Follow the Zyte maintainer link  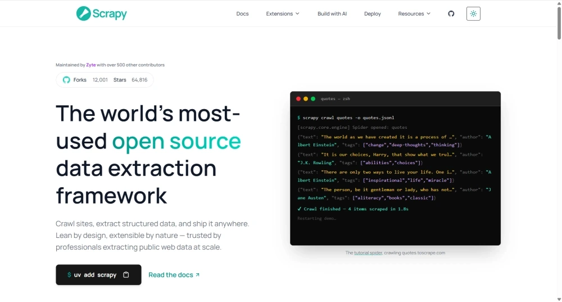tap(90, 65)
